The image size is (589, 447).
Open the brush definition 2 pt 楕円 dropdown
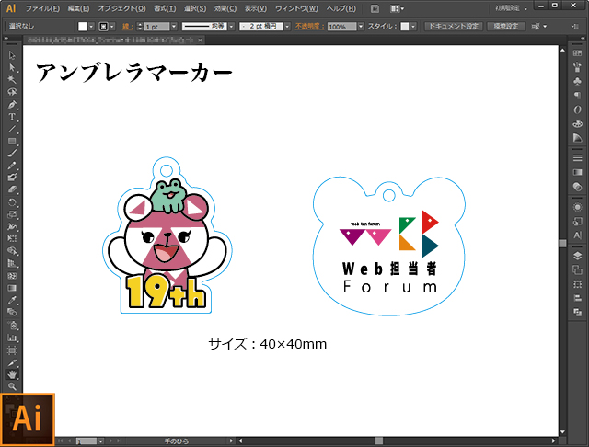coord(287,27)
